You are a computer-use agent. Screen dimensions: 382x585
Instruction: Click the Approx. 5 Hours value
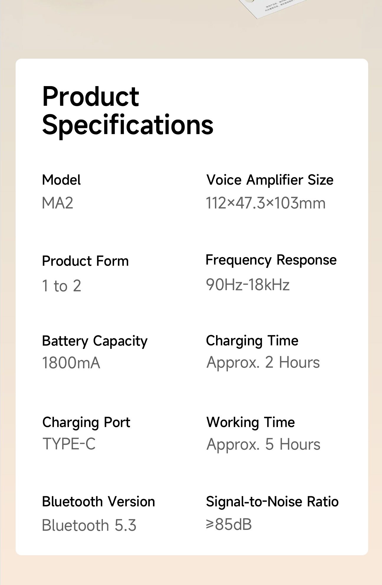tap(263, 445)
